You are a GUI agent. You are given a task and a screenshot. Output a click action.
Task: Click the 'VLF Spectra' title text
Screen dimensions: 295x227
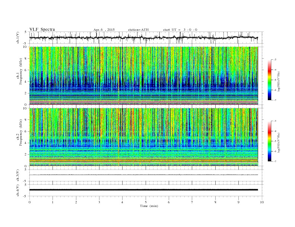click(x=42, y=29)
